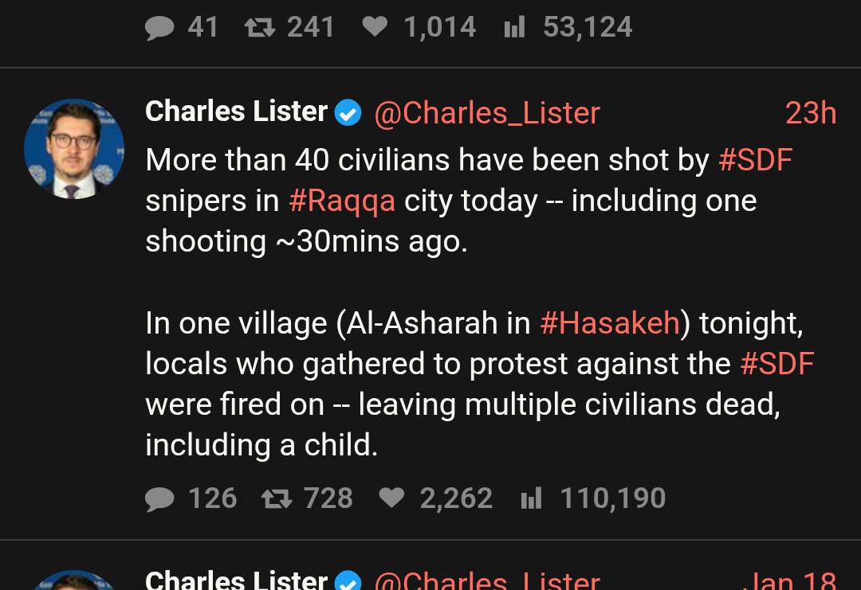Reply to the tweet with 126 comments
The image size is (861, 590).
(x=160, y=498)
